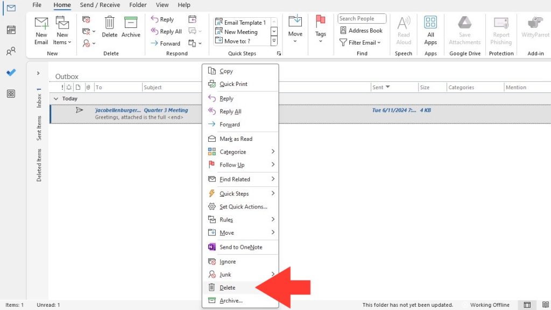Sort the message list by Subject column
This screenshot has width=551, height=310.
point(152,88)
